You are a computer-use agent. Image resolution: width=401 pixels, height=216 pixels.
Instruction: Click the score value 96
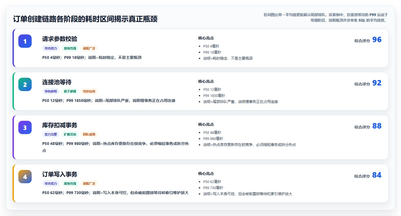pyautogui.click(x=377, y=40)
